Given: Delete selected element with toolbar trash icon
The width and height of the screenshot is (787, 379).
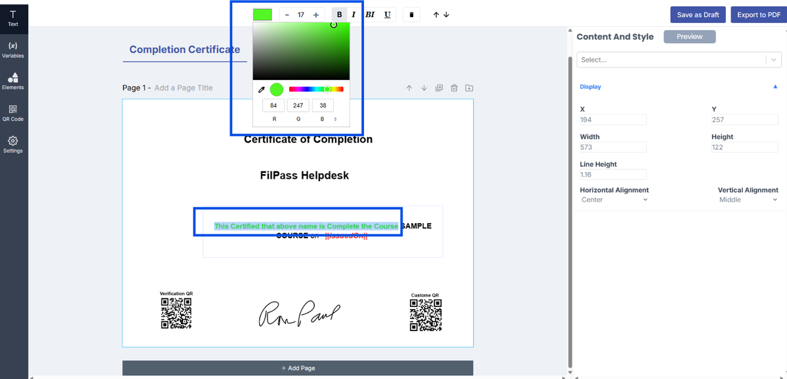Looking at the screenshot, I should (x=411, y=14).
